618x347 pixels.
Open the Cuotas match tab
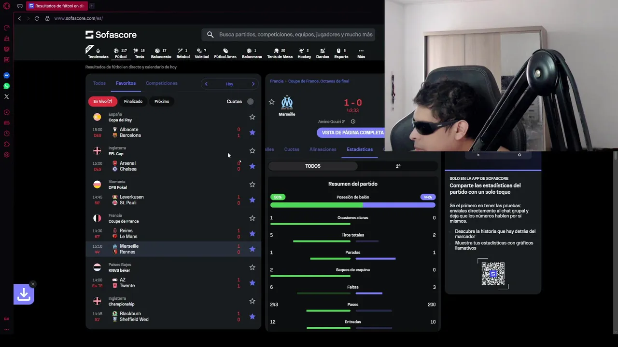292,149
